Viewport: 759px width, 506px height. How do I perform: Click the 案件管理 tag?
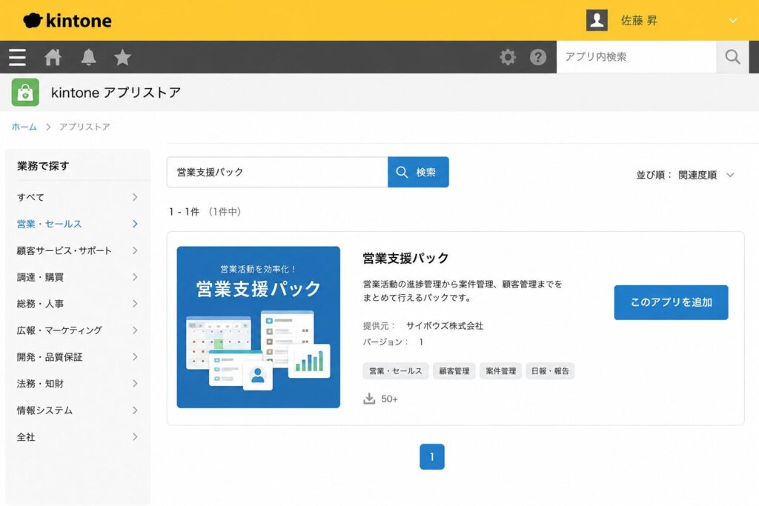500,371
